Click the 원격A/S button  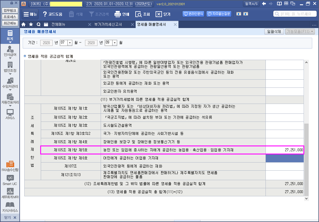(x=251, y=4)
